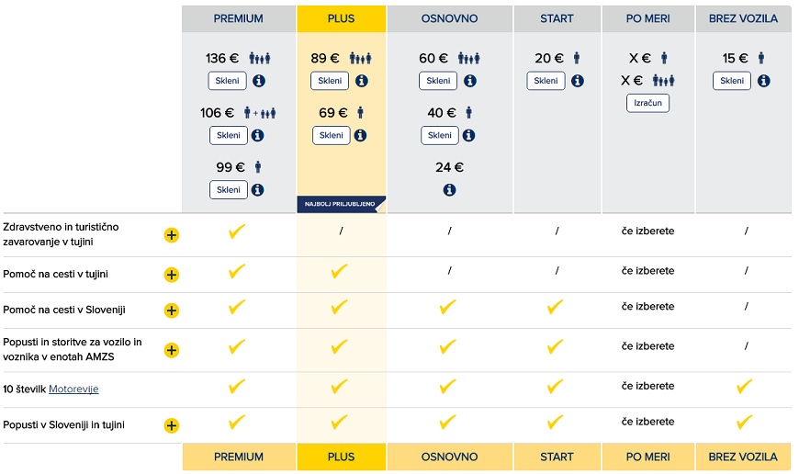Open the Motorevije link
This screenshot has width=799, height=474.
tap(73, 389)
